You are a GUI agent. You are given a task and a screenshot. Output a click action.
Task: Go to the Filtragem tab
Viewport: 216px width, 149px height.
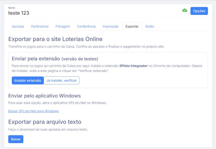tap(63, 26)
